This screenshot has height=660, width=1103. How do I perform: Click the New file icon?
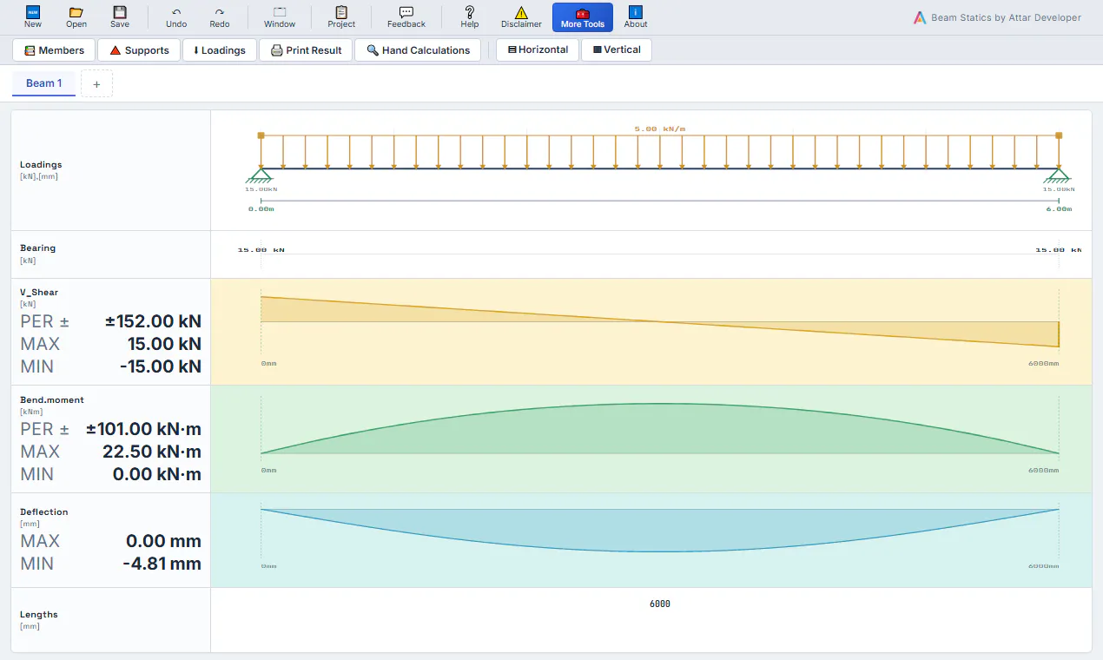tap(33, 13)
